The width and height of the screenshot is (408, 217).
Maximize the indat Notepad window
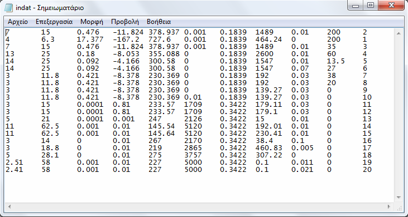pyautogui.click(x=371, y=6)
